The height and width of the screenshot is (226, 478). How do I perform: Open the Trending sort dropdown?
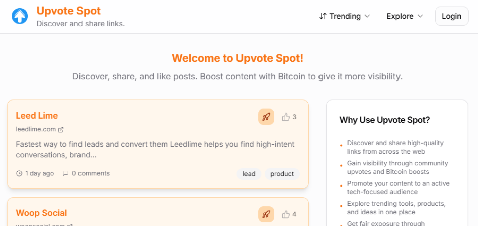tap(344, 16)
